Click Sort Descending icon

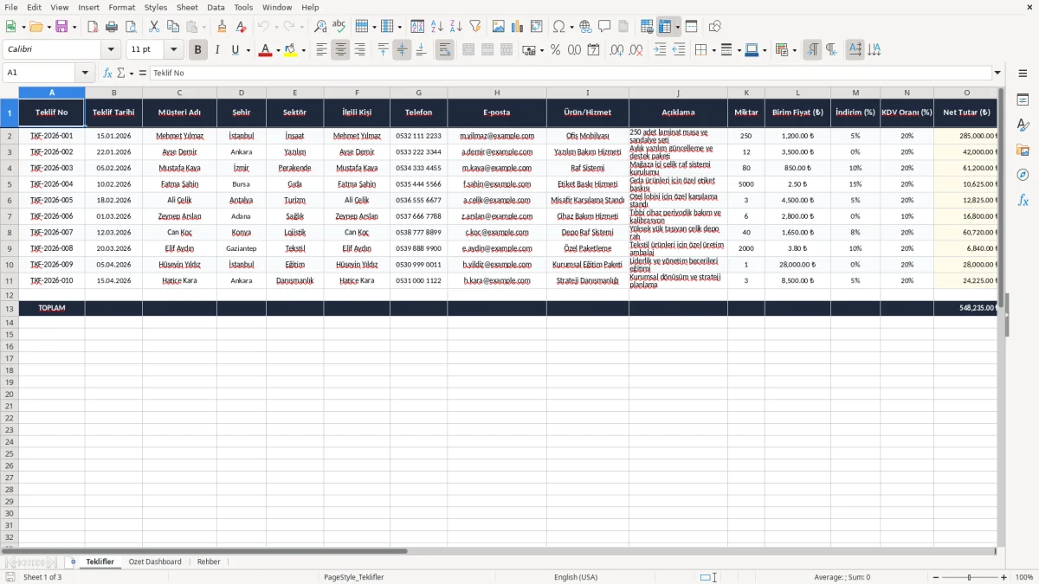coord(456,27)
